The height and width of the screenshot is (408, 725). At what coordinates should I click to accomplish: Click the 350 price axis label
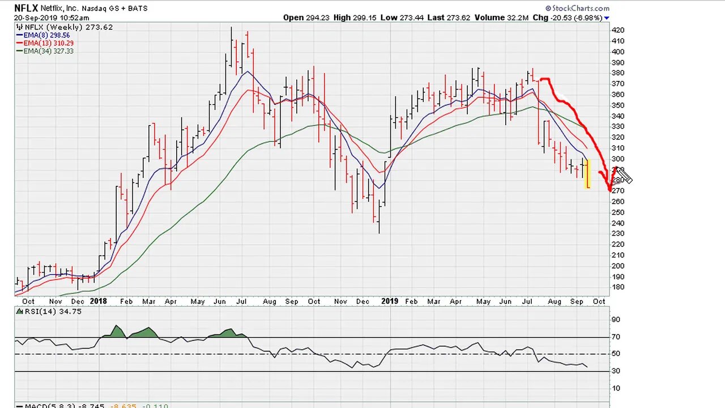[618, 105]
